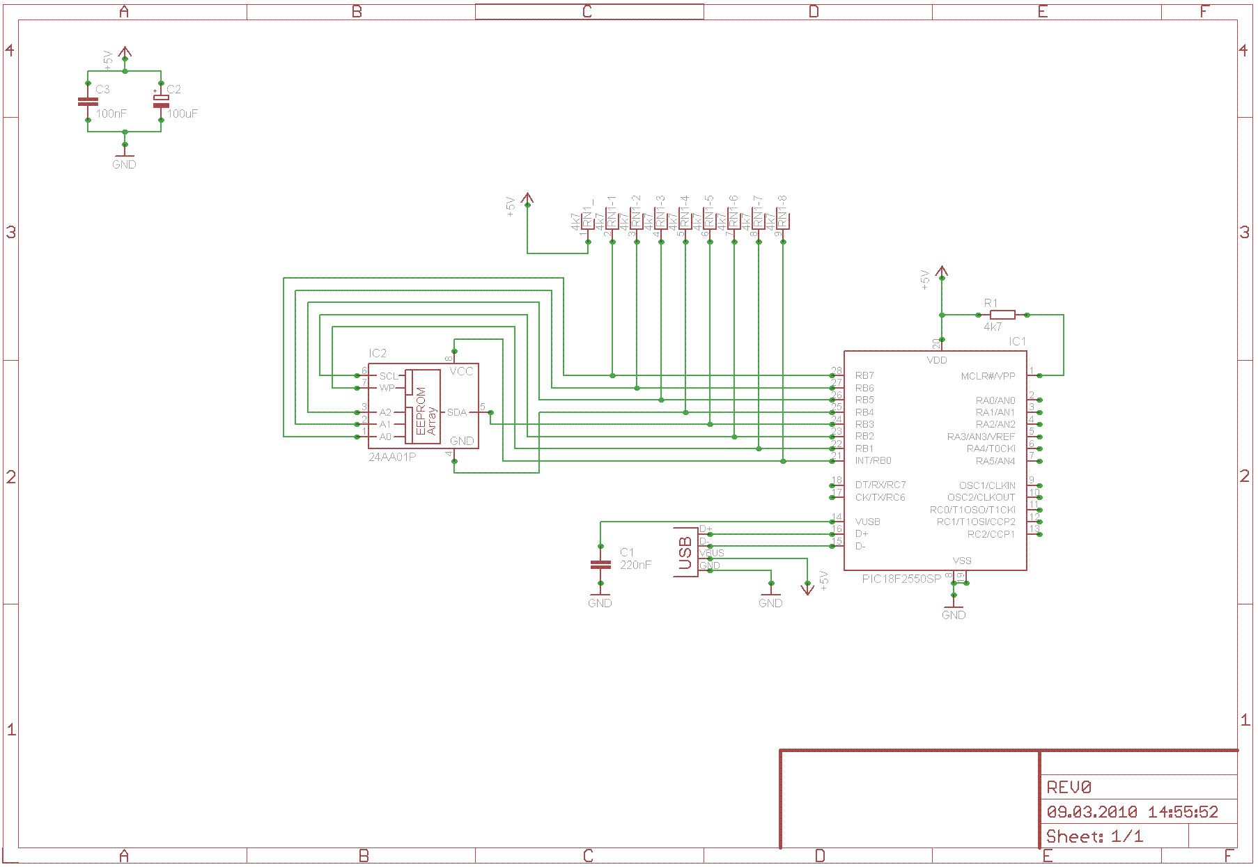This screenshot has height=867, width=1258.
Task: Click the SDA wire junction beside IC2 pin 5
Action: (x=490, y=412)
